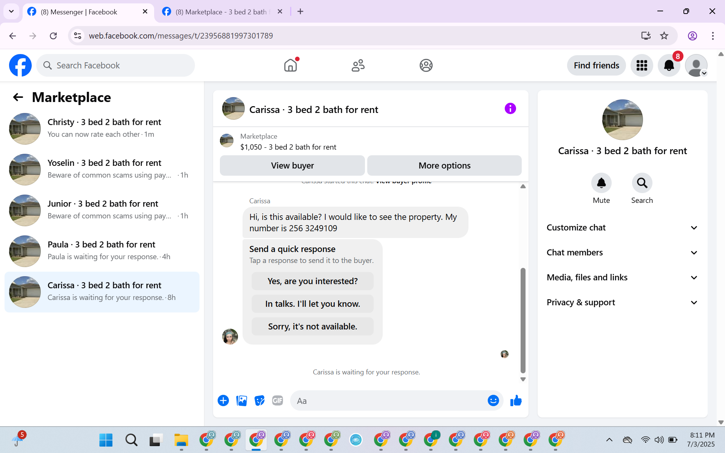Open Windows taskbar search
This screenshot has width=725, height=453.
click(x=131, y=440)
